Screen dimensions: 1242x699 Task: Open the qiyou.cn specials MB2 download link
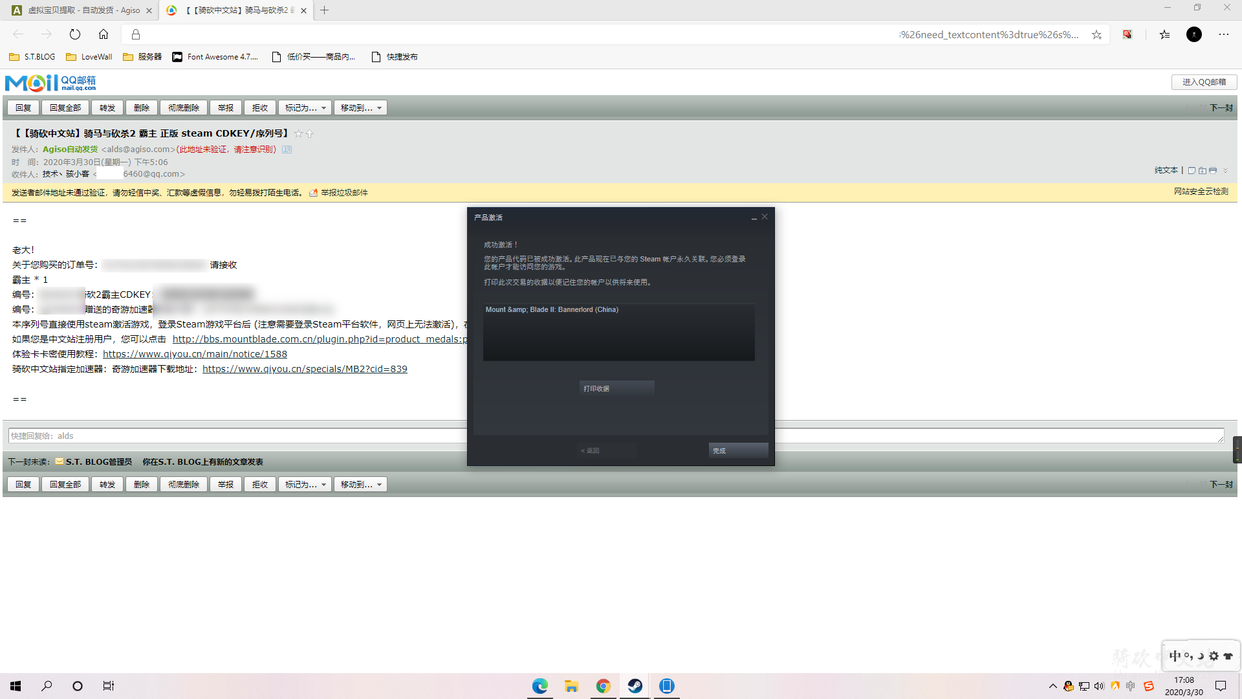coord(305,369)
